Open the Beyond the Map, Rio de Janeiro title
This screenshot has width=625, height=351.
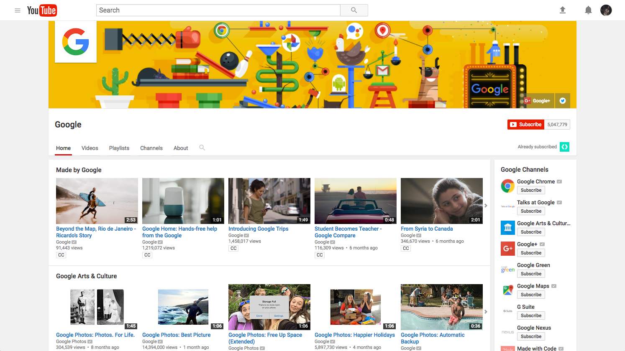pos(96,232)
